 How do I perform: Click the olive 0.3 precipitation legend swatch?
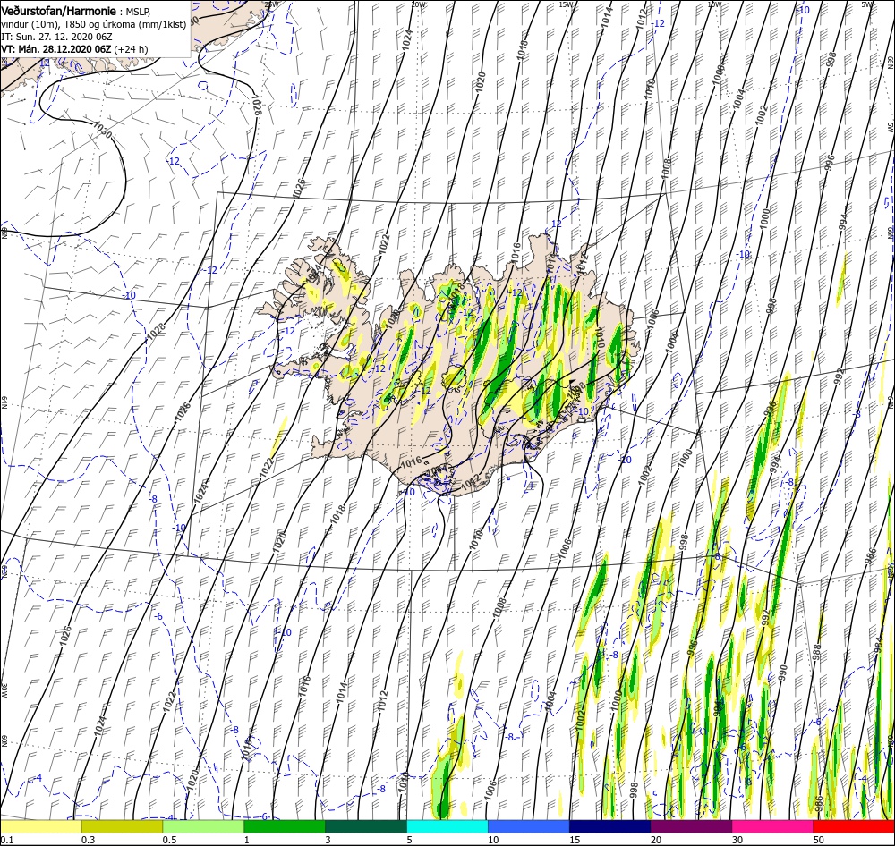coord(122,826)
